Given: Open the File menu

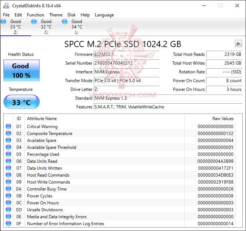Looking at the screenshot, I should [x=6, y=15].
